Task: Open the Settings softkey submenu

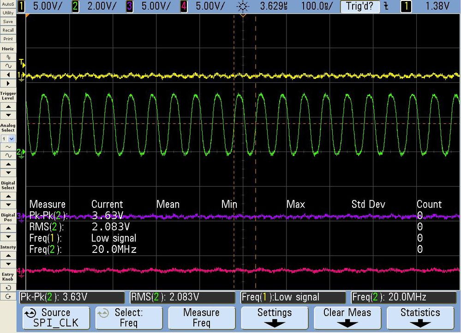Action: [274, 318]
